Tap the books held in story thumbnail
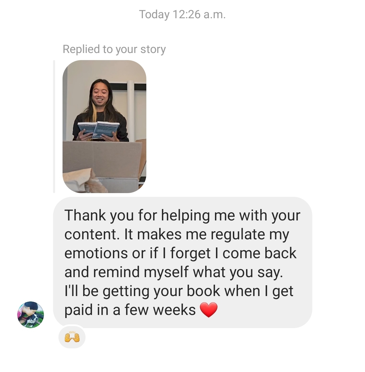365x372 pixels. click(x=98, y=130)
